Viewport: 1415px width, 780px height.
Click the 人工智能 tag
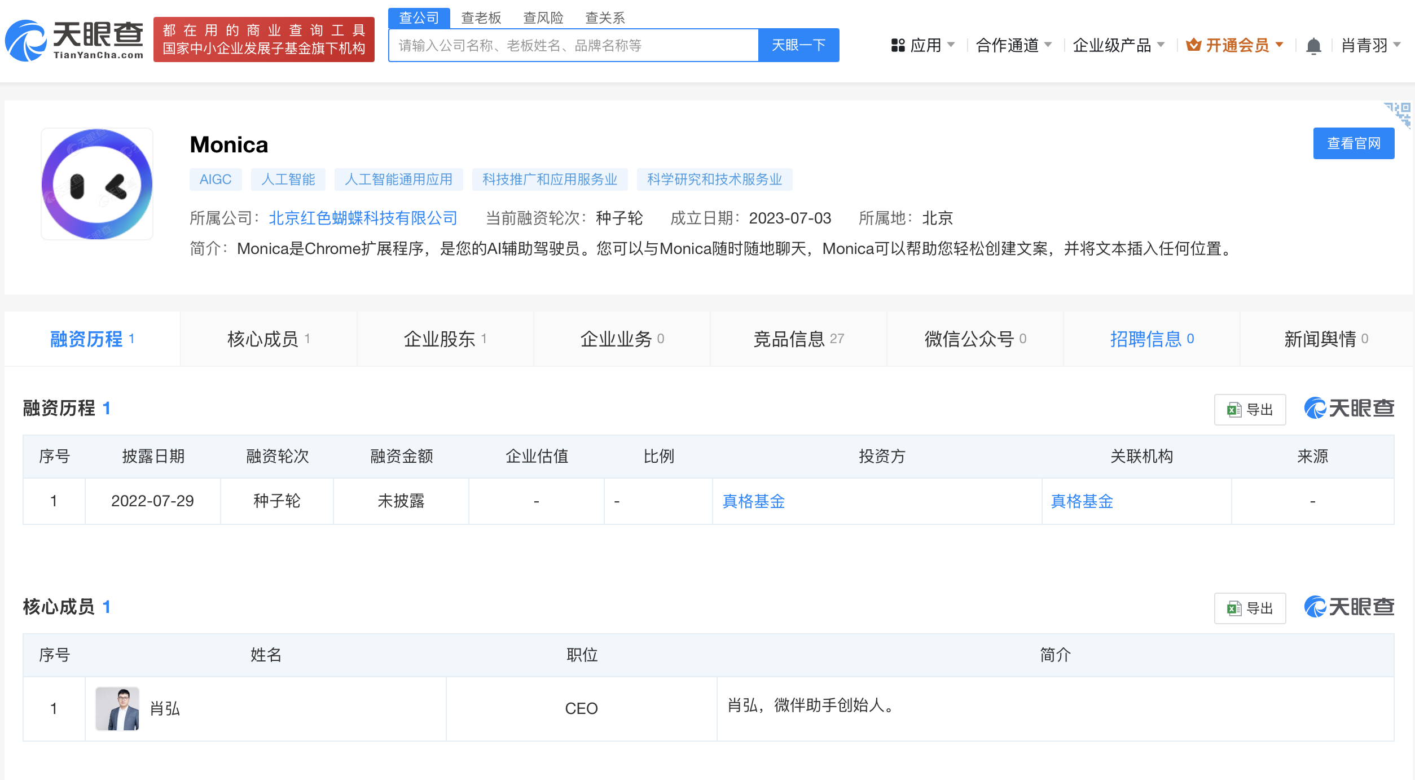[288, 179]
